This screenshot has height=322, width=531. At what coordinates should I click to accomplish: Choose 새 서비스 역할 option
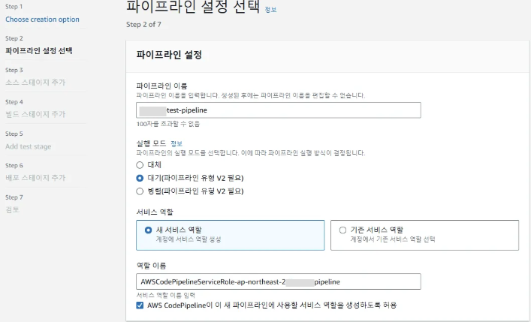(x=149, y=230)
